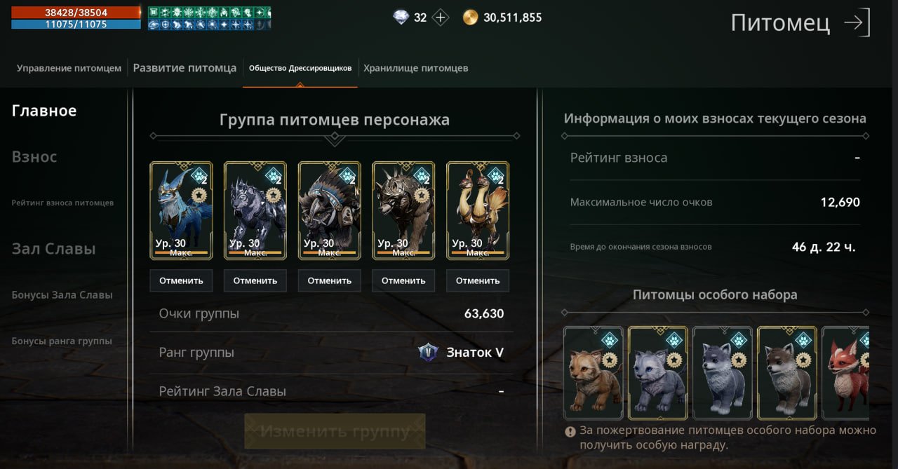
Task: Click the diamond currency icon
Action: [401, 18]
